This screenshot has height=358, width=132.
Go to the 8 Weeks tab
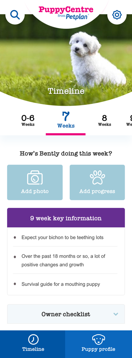pos(105,120)
